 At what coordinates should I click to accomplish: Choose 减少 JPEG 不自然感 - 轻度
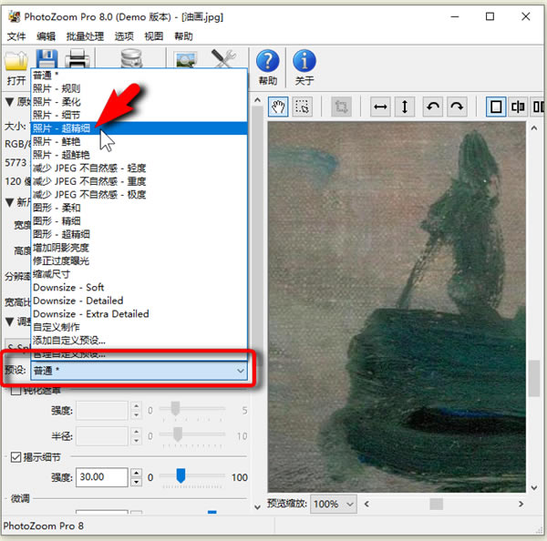point(139,168)
